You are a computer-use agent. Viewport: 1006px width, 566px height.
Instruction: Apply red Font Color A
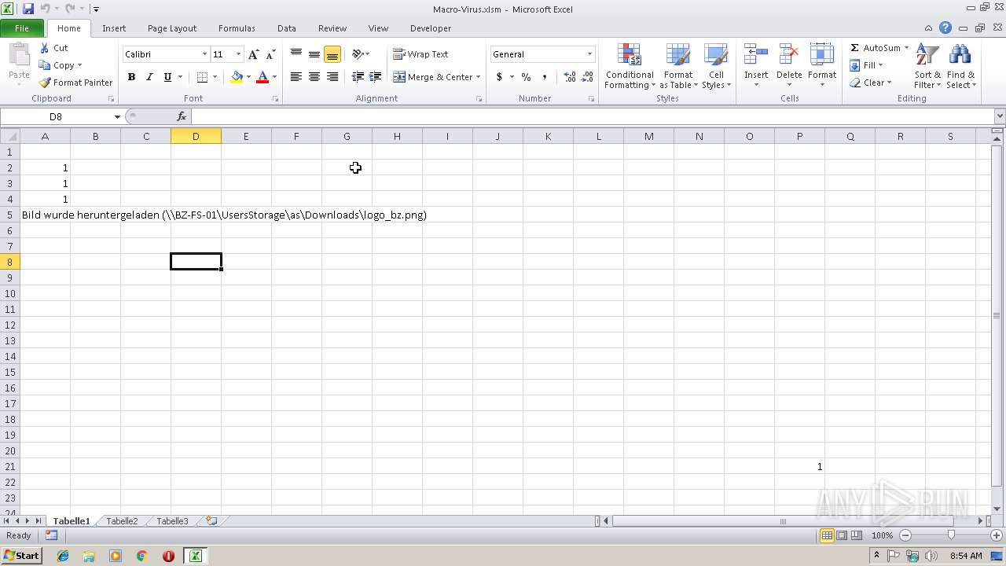[x=263, y=77]
